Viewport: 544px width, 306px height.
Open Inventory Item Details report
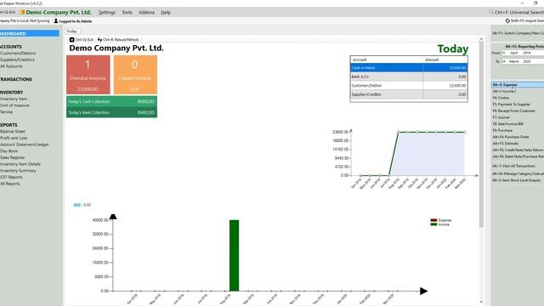point(20,164)
